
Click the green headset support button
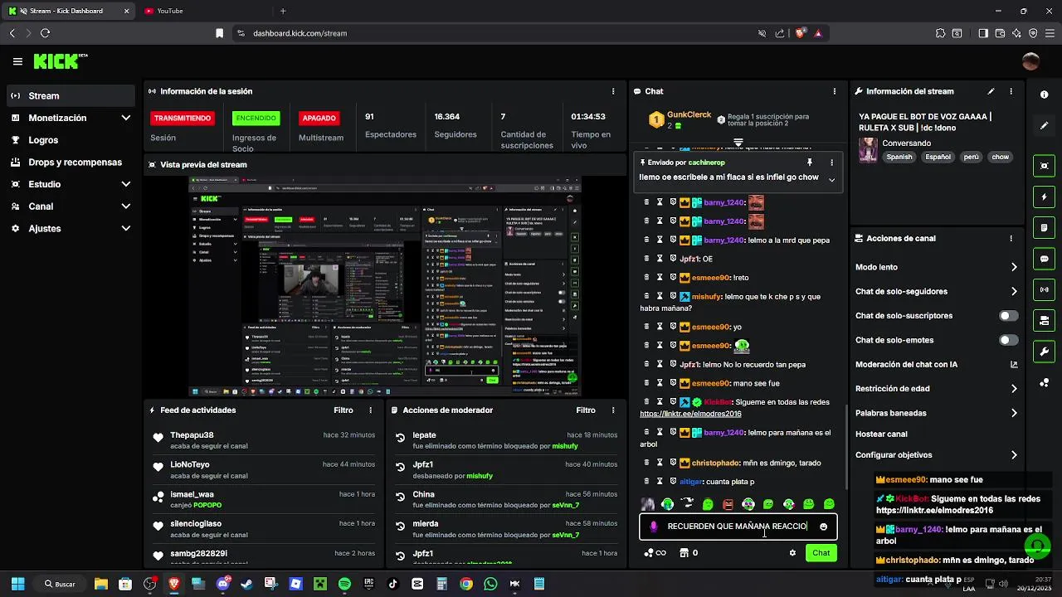coord(1037,546)
